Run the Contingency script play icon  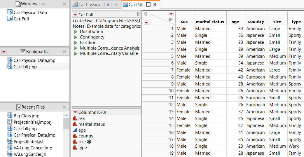click(x=76, y=37)
